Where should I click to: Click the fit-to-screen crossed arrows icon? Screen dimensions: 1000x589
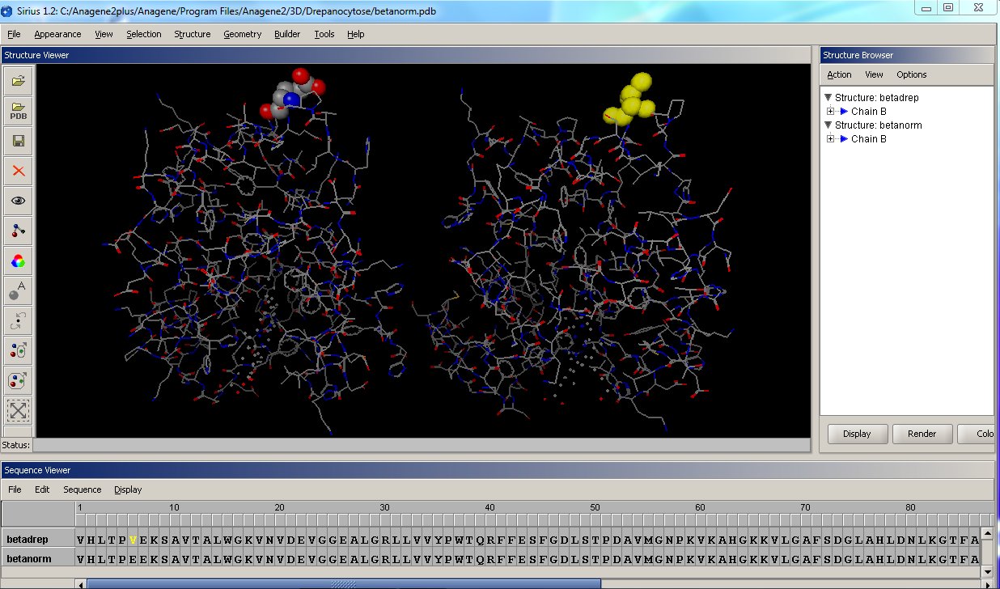click(x=18, y=410)
